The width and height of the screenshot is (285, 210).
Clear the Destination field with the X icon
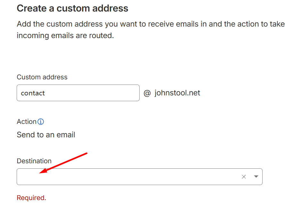tap(244, 177)
